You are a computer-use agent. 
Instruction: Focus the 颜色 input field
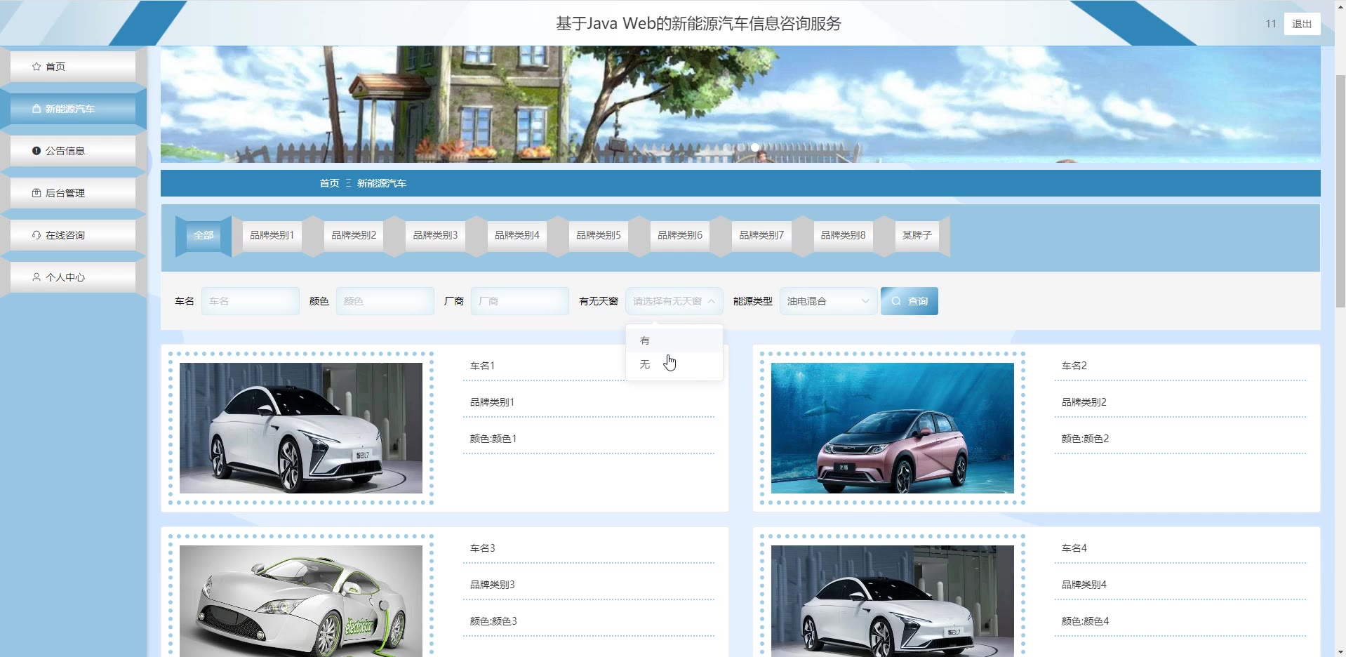click(x=385, y=301)
